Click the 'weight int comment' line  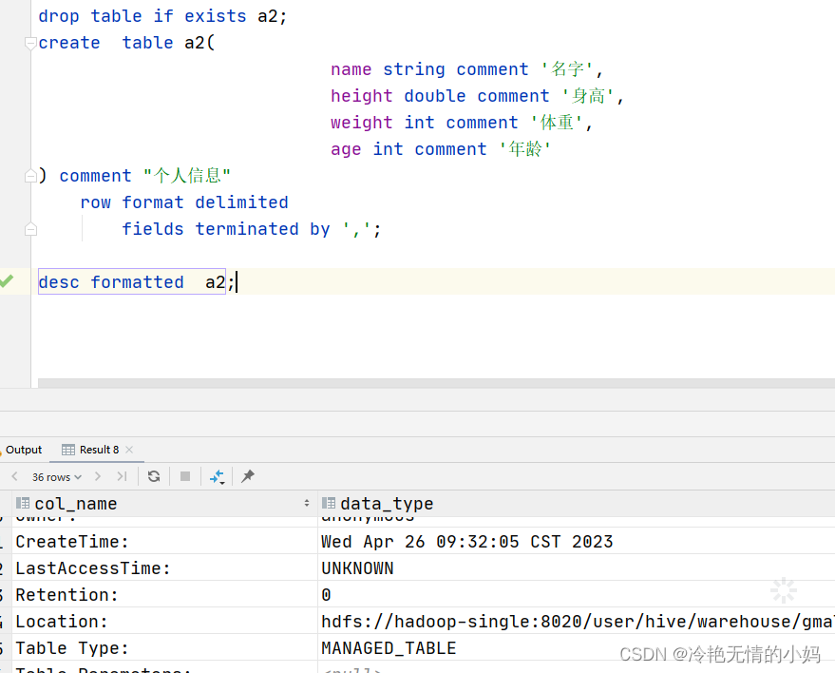[x=461, y=123]
